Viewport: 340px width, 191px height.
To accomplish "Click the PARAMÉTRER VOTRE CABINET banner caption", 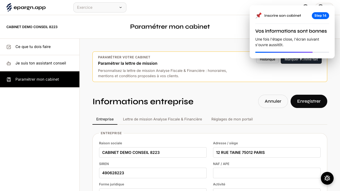I will [124, 57].
